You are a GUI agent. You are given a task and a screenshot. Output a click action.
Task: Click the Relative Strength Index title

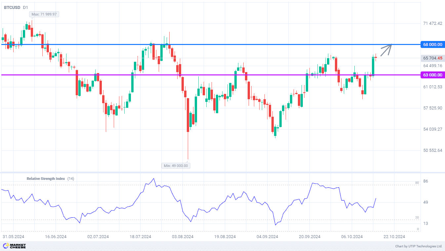pyautogui.click(x=46, y=179)
